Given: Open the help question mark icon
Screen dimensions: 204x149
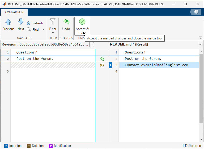Looking at the screenshot, I should coord(196,12).
